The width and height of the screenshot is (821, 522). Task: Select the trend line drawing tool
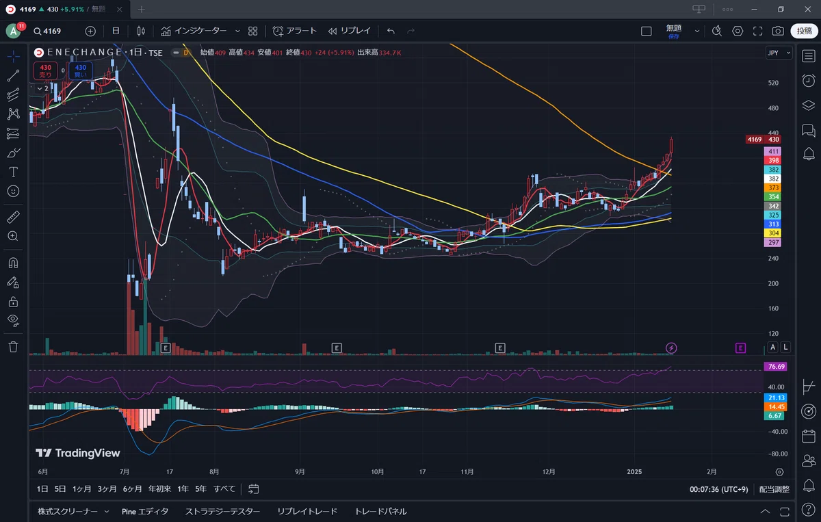point(13,75)
